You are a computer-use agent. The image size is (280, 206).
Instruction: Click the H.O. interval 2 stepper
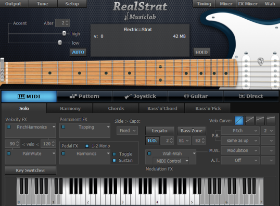(x=171, y=140)
